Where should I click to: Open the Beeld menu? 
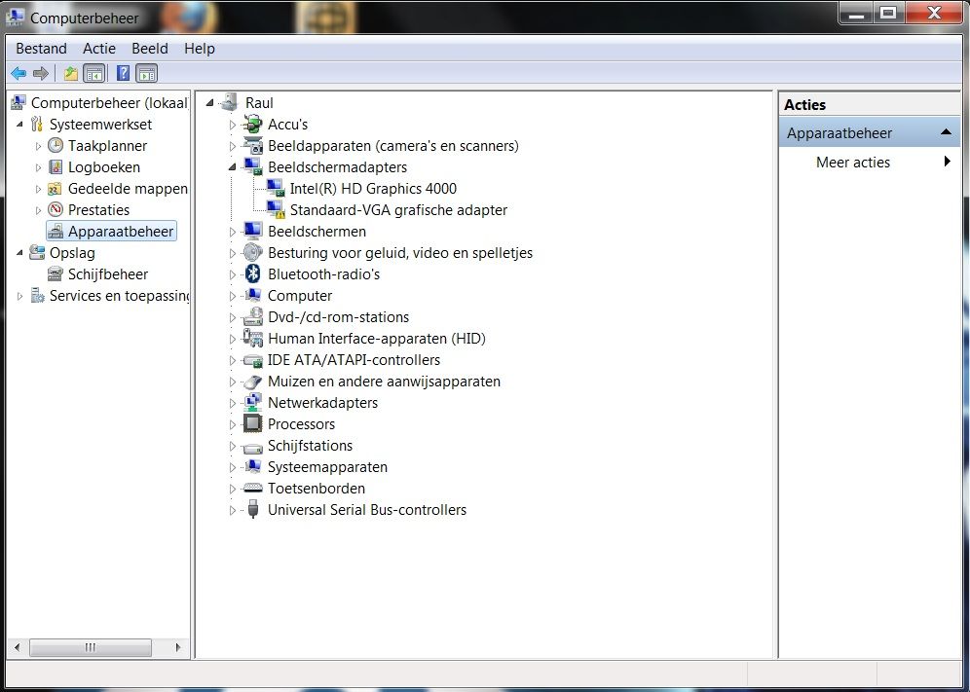pos(150,49)
